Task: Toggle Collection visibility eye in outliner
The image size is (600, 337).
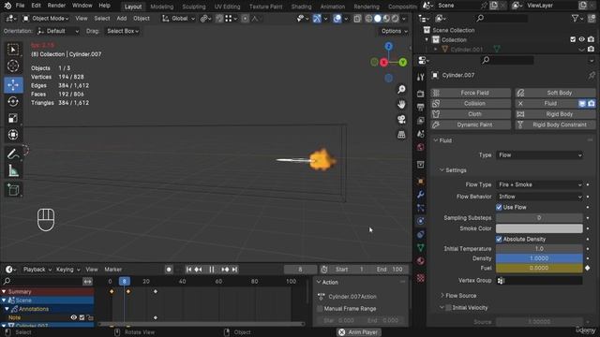Action: coord(581,39)
